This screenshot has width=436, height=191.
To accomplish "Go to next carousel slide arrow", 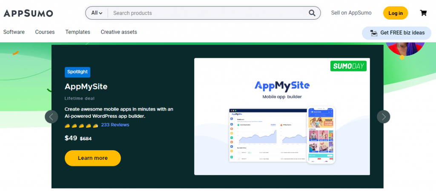I will pos(384,117).
